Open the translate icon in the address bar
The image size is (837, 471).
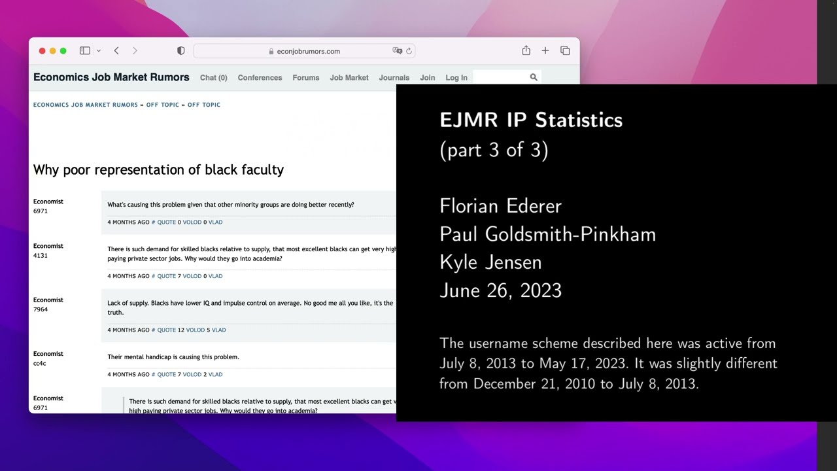tap(397, 51)
